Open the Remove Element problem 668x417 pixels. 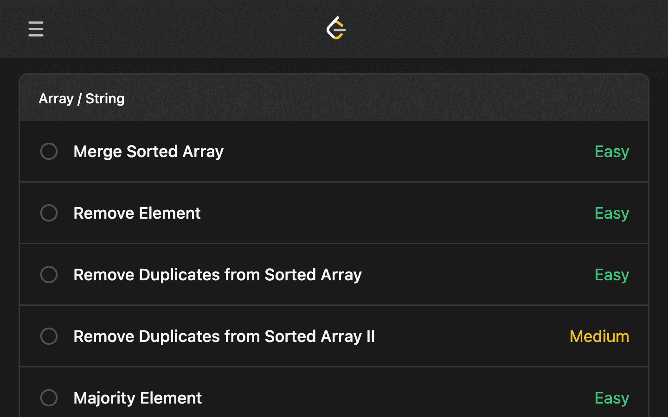[x=137, y=213]
